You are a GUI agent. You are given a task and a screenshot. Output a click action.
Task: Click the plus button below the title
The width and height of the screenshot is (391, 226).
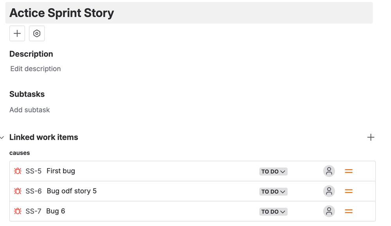pos(17,34)
